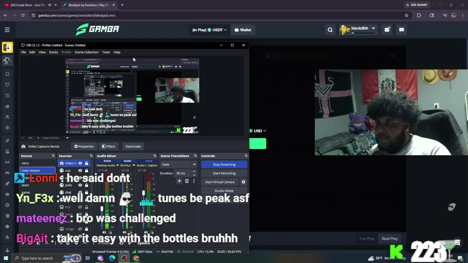Bookmark this page with the star icon
Image resolution: width=468 pixels, height=263 pixels.
pos(406,15)
